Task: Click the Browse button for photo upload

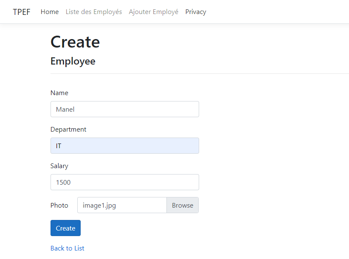Action: click(183, 205)
